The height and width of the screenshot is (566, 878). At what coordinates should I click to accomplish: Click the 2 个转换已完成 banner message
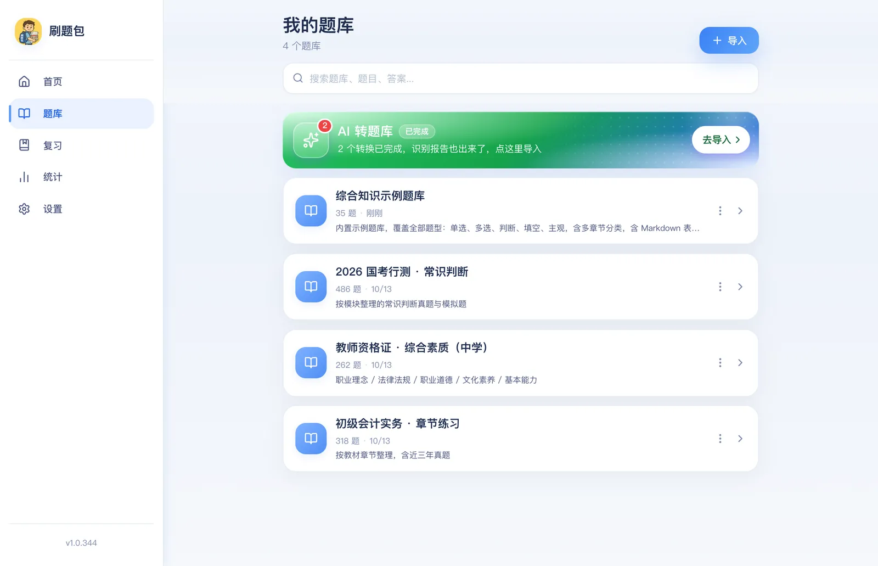click(440, 149)
